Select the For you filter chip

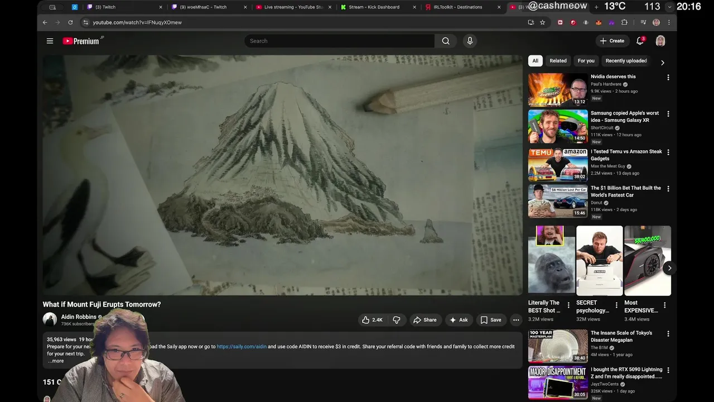(586, 61)
